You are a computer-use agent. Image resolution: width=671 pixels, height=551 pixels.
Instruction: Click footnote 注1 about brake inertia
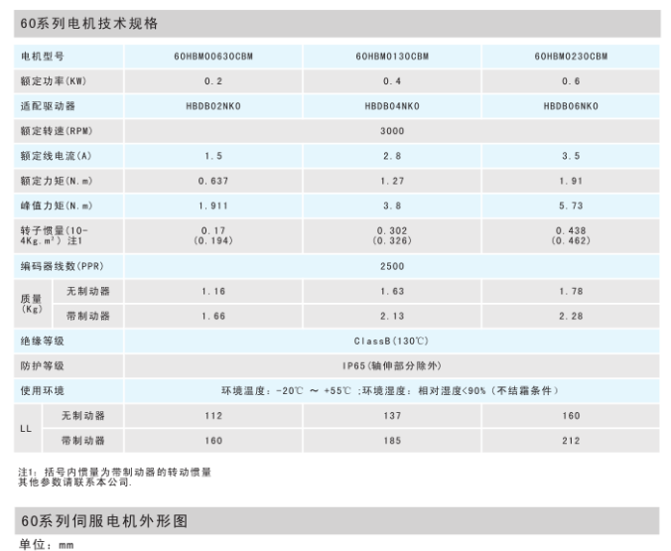click(x=115, y=472)
